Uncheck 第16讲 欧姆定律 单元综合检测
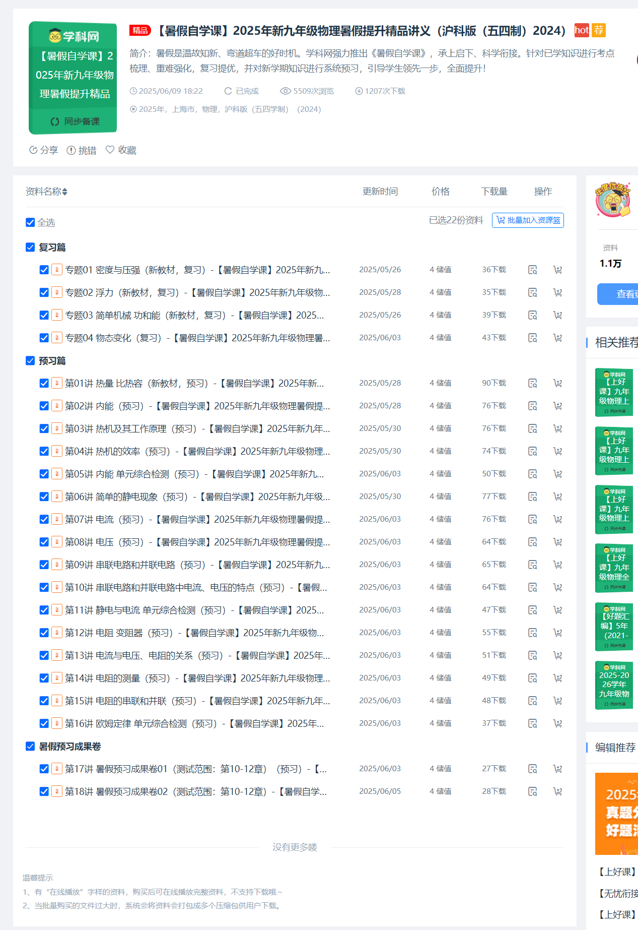The width and height of the screenshot is (638, 930). 44,723
